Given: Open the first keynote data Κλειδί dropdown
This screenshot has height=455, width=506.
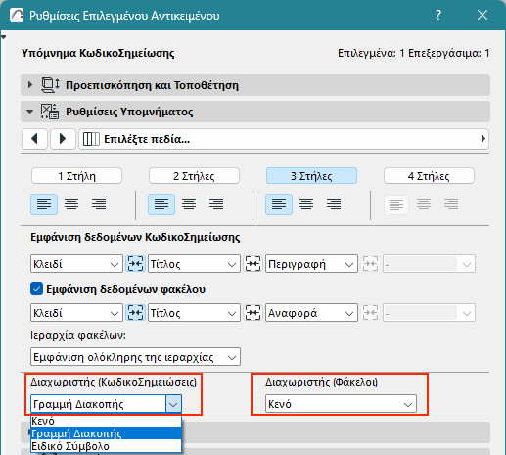Looking at the screenshot, I should (x=76, y=264).
